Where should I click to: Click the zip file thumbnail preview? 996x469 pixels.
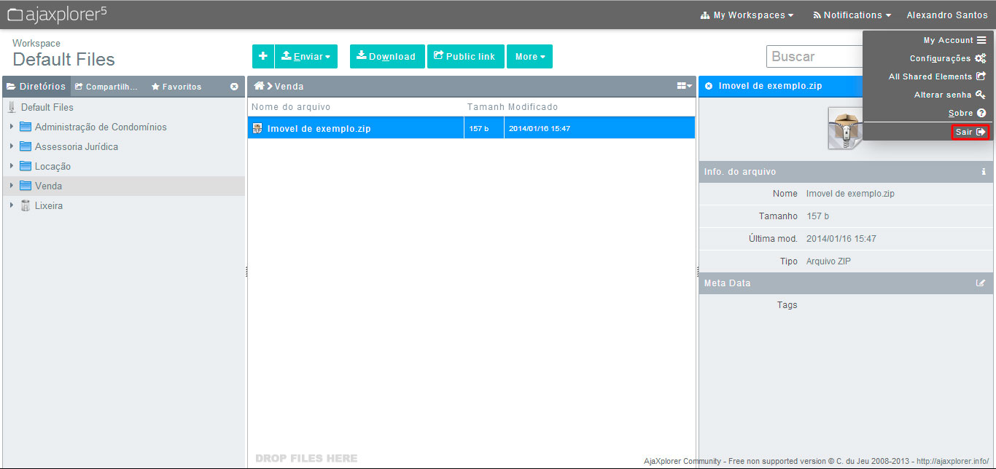[844, 128]
